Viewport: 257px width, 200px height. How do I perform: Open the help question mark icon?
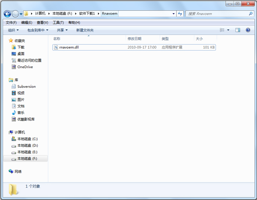coord(248,30)
